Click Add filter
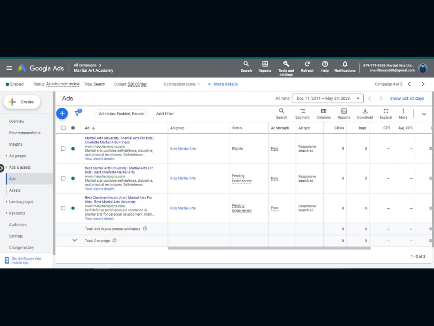This screenshot has width=434, height=326. click(x=165, y=113)
